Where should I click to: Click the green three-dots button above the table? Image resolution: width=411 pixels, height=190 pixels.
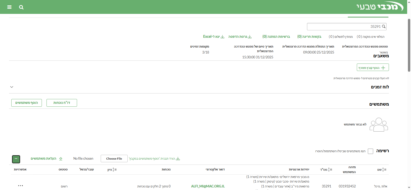[16, 159]
